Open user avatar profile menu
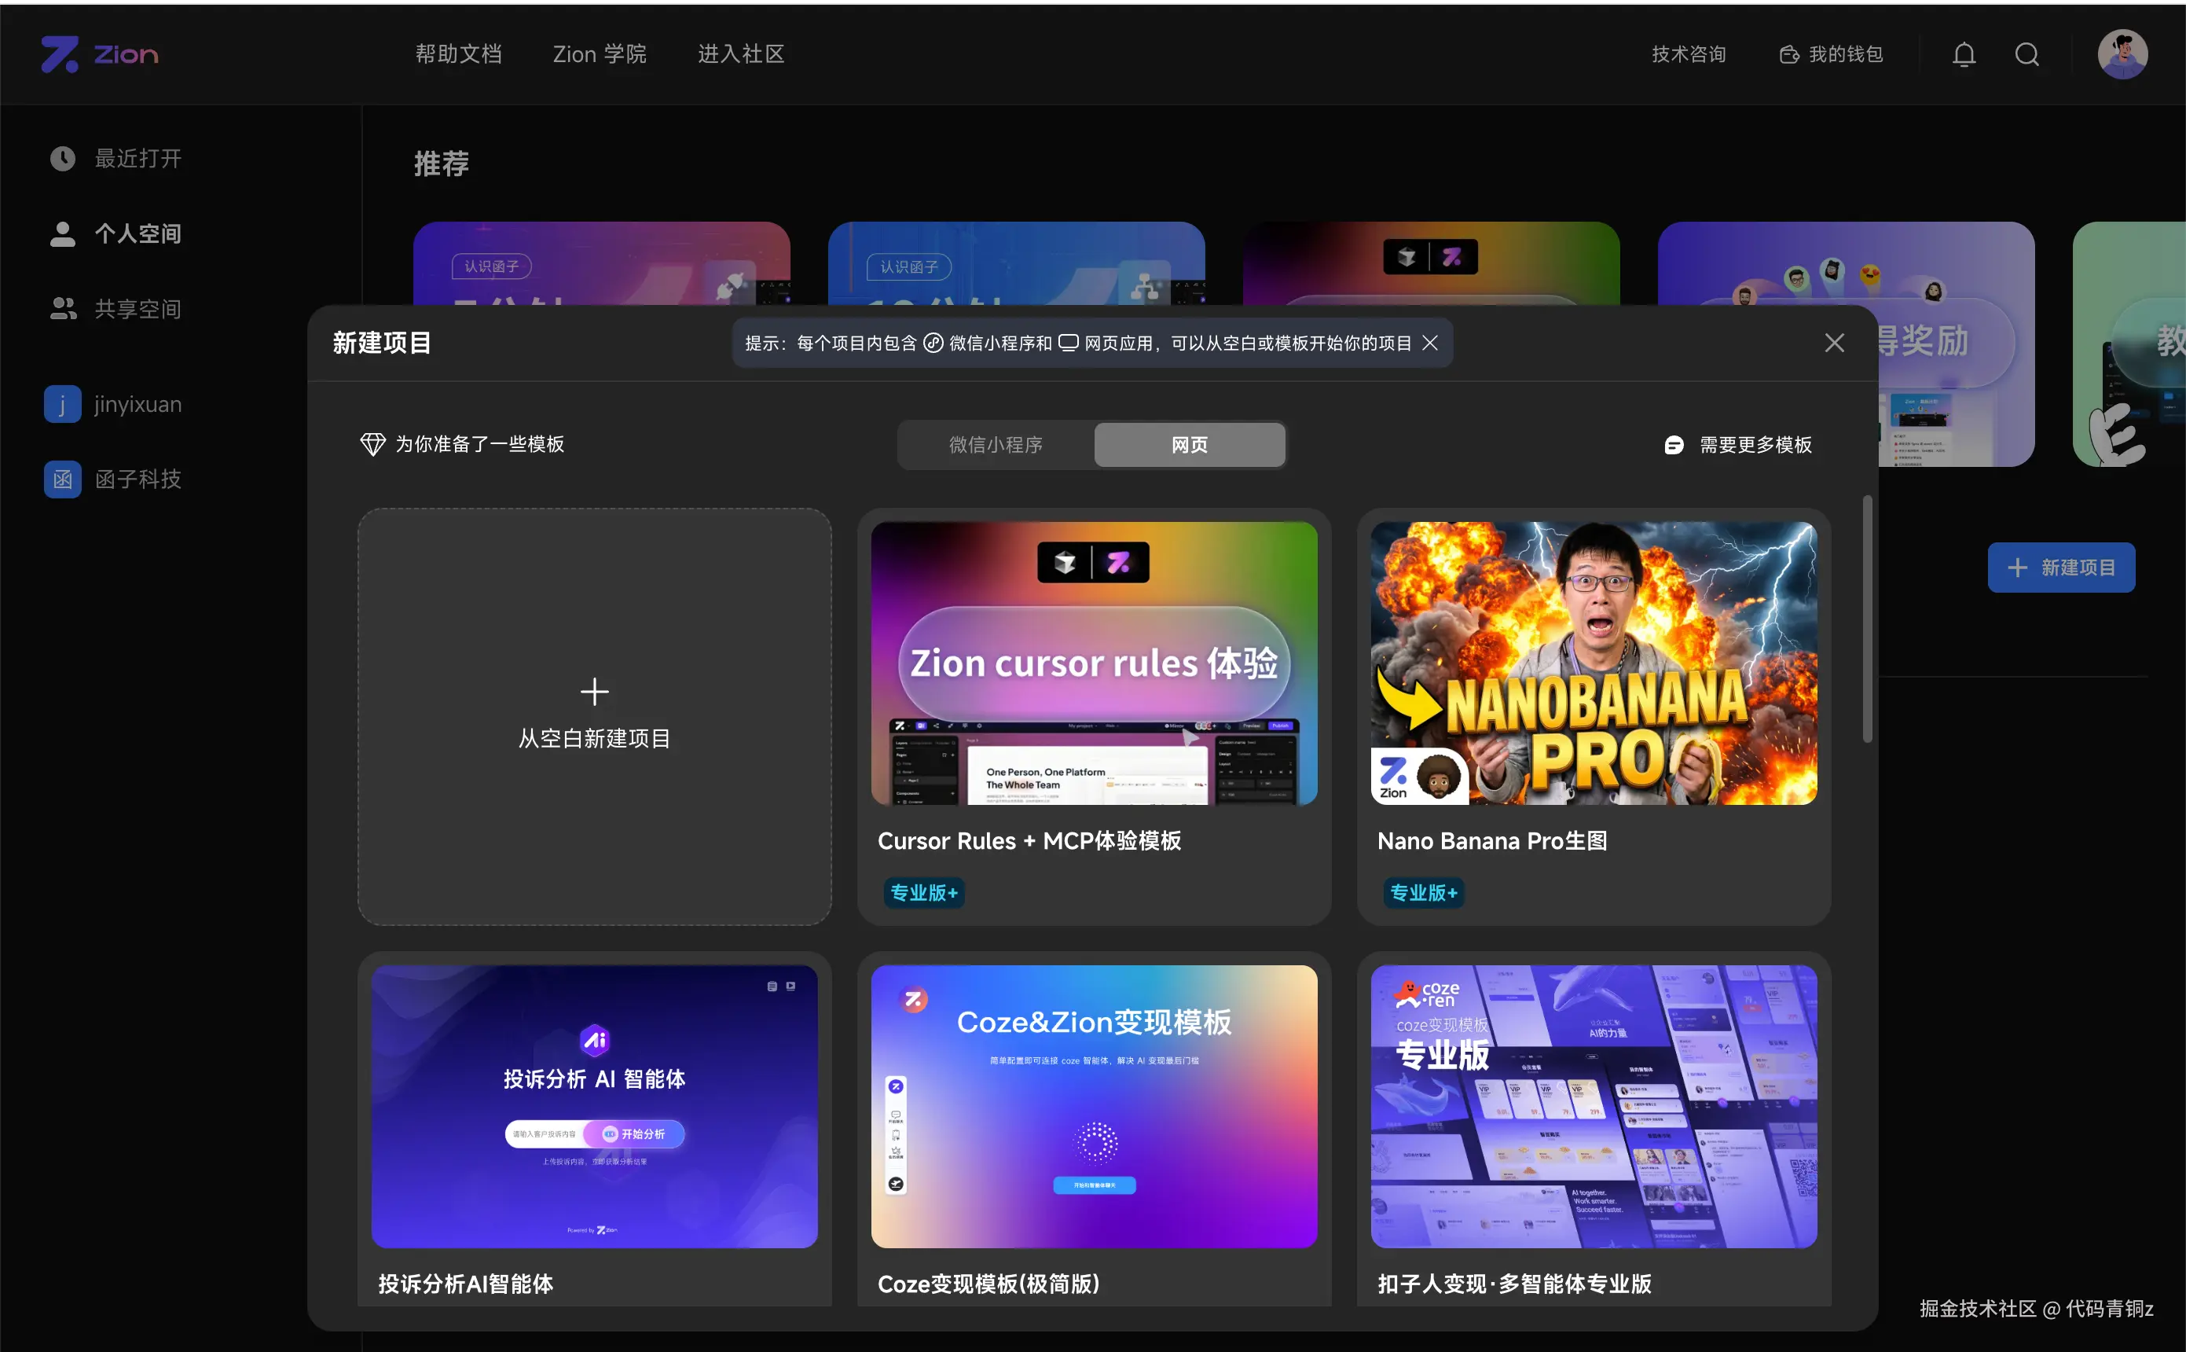Screen dimensions: 2186x1352 tap(2122, 54)
